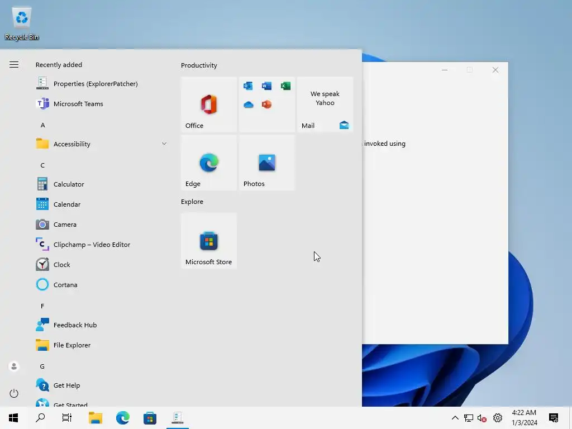This screenshot has height=429, width=572.
Task: Open Calendar from the app list
Action: coord(102,204)
